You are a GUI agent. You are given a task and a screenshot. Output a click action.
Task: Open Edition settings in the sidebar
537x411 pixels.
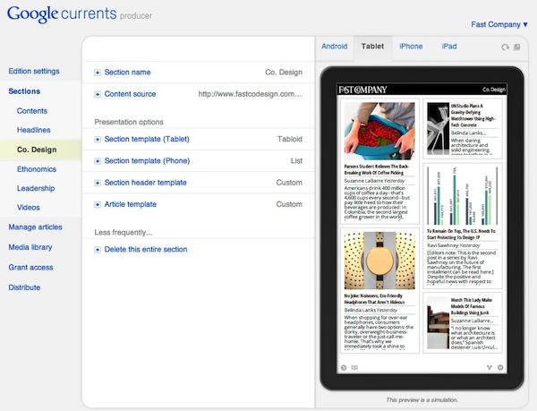coord(34,71)
